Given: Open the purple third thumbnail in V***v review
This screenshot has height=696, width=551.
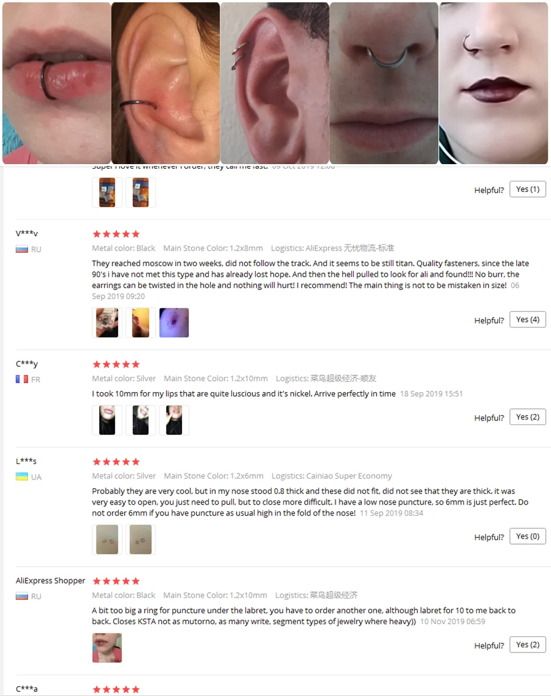Looking at the screenshot, I should (174, 322).
